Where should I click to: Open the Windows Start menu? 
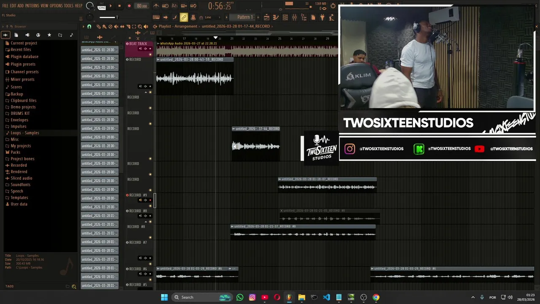(x=164, y=297)
